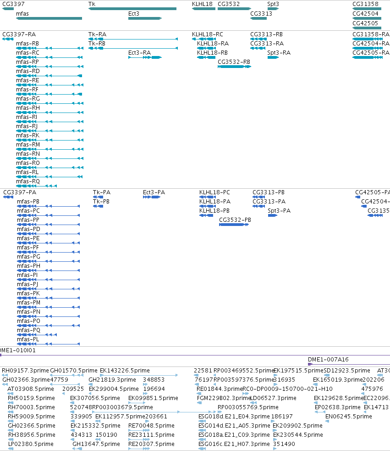Screen dimensions: 390x451
Task: Open the mfas-RQ transcript
Action: (37, 186)
